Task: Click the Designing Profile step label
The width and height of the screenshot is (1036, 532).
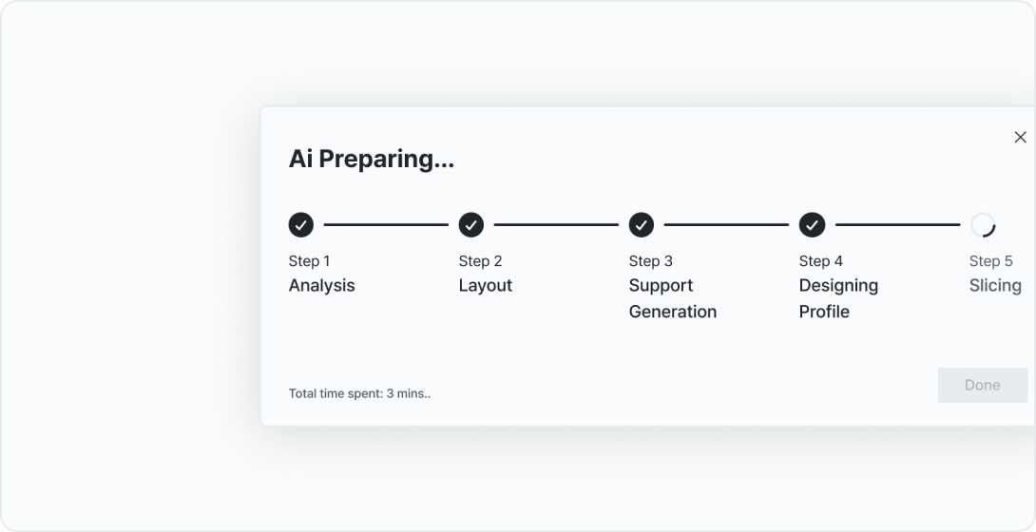Action: point(838,298)
